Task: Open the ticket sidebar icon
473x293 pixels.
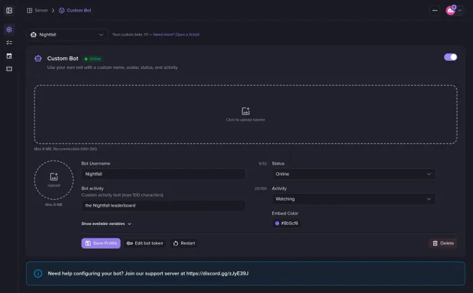Action: pyautogui.click(x=9, y=69)
